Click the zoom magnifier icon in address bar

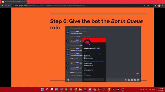tap(144, 6)
